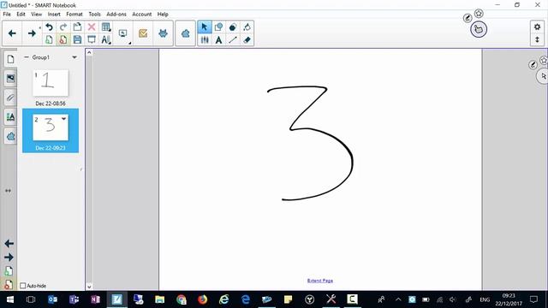Image resolution: width=548 pixels, height=308 pixels.
Task: Select the Line tool
Action: tap(233, 39)
